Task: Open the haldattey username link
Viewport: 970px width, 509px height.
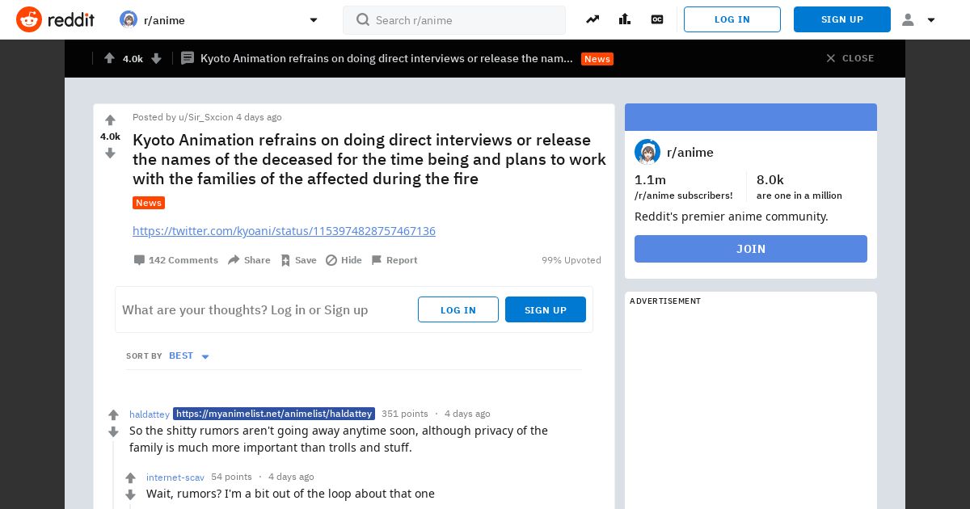Action: [150, 414]
